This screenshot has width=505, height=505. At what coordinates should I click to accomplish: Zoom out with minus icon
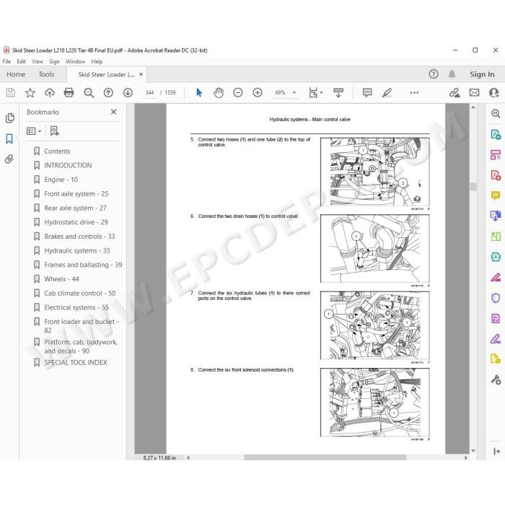click(x=237, y=93)
